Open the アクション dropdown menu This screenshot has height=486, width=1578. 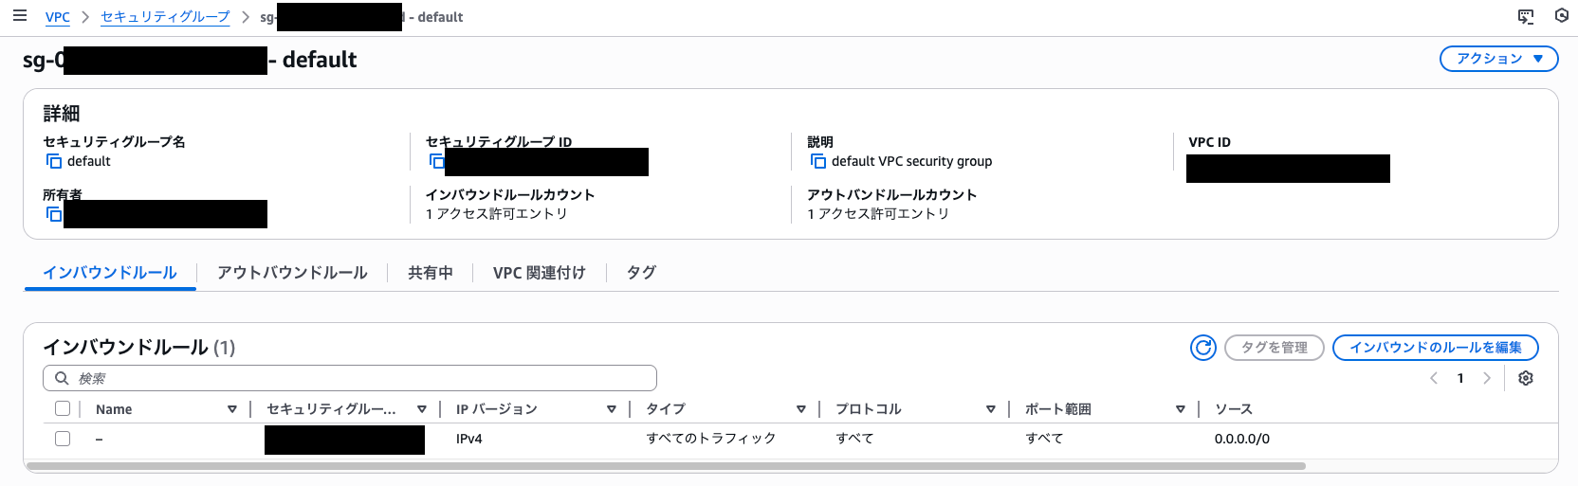[1498, 59]
